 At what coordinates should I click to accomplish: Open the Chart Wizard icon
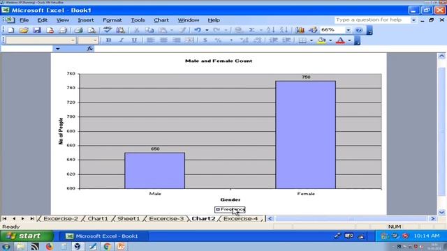300,30
